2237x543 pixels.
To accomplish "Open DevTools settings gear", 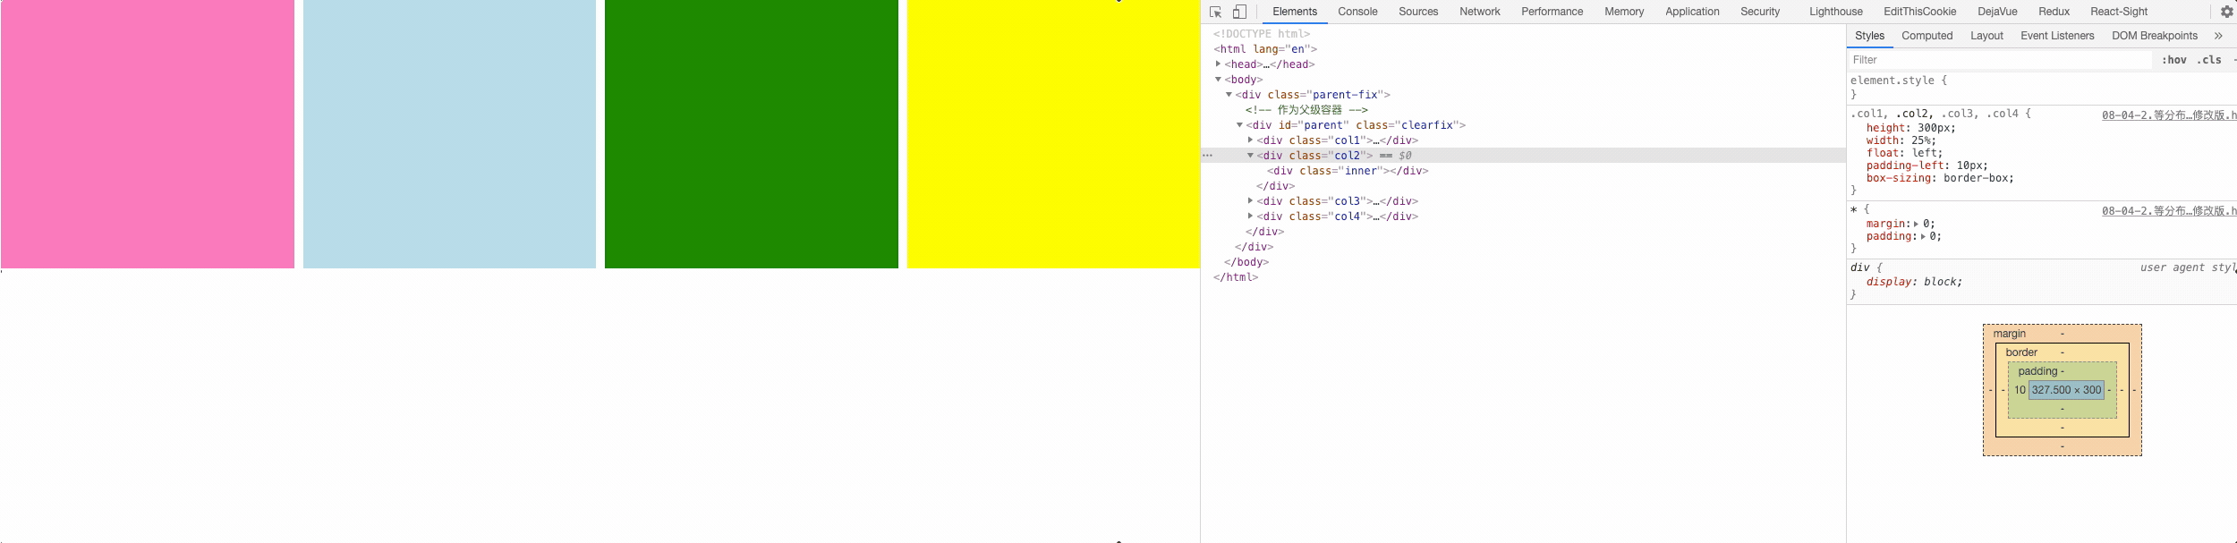I will (2227, 12).
